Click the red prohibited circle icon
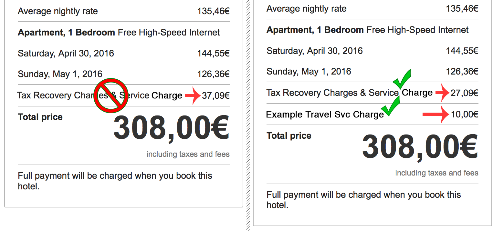This screenshot has height=231, width=493. point(111,95)
